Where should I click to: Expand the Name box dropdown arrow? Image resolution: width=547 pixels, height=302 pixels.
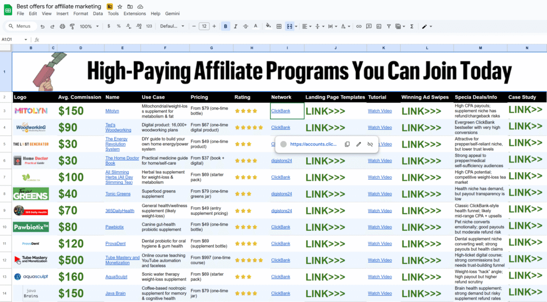click(x=26, y=40)
